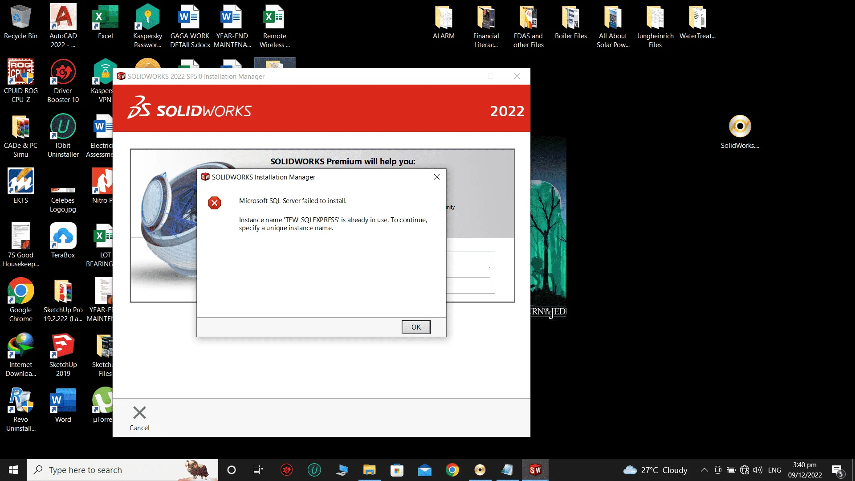Open All About Solar Power folder

coord(613,26)
